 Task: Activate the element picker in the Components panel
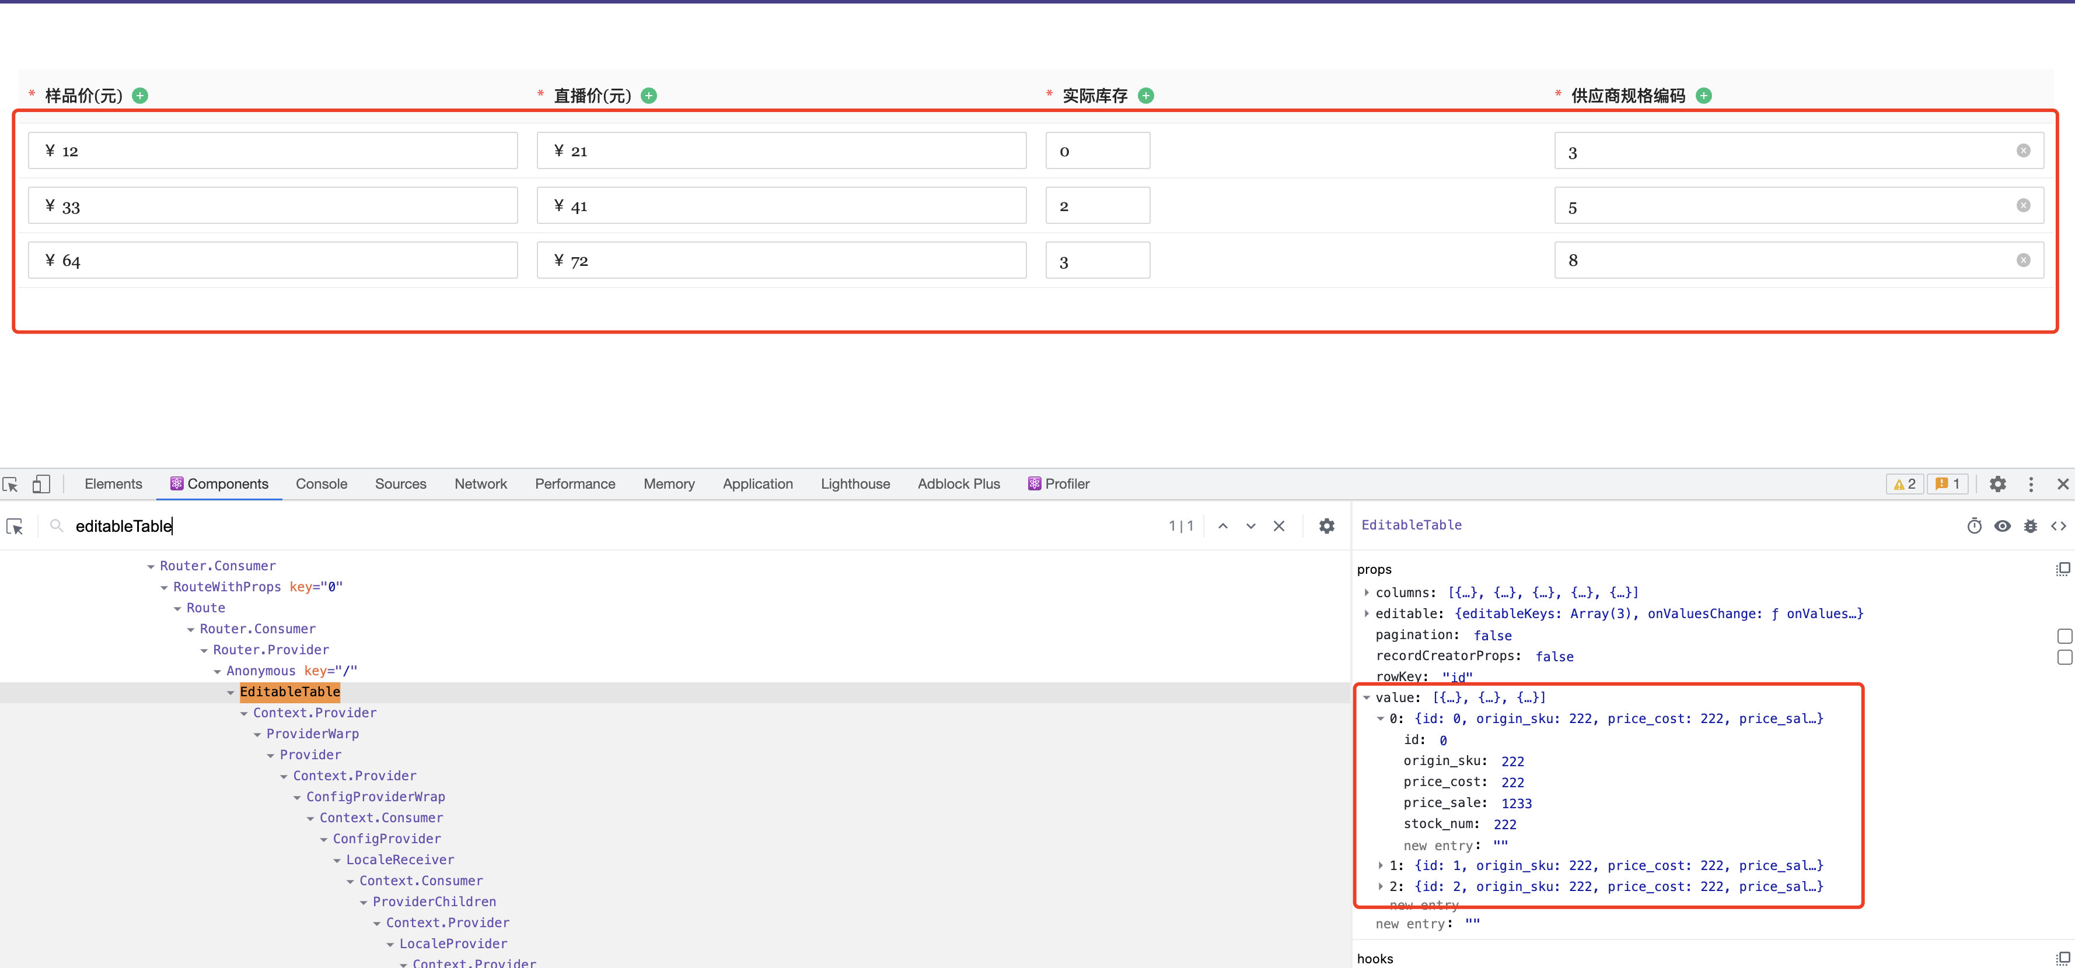[15, 525]
